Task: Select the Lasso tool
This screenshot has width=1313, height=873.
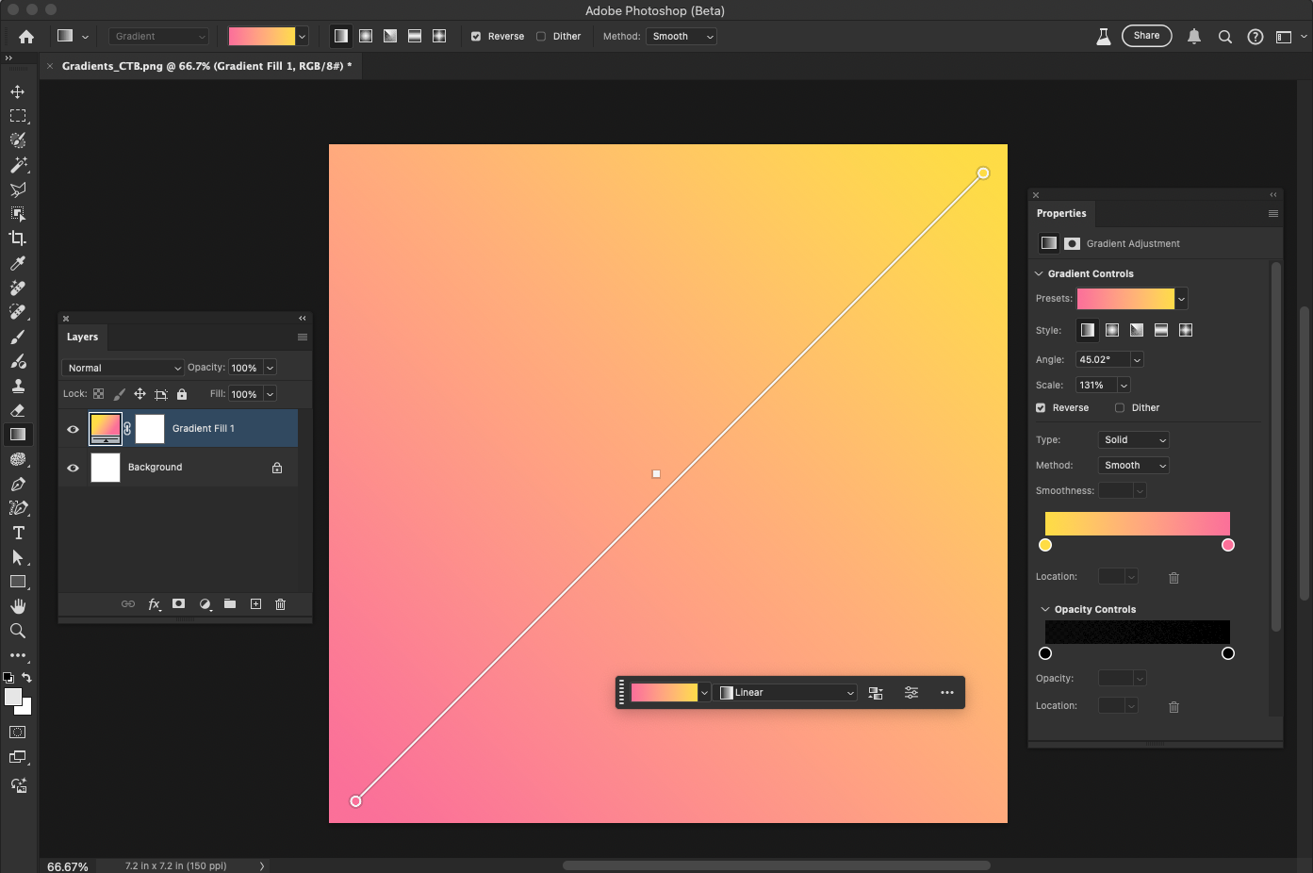Action: pyautogui.click(x=17, y=189)
